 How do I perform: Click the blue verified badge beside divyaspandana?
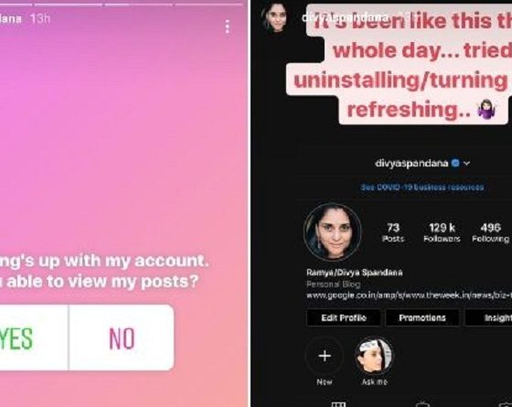click(455, 163)
